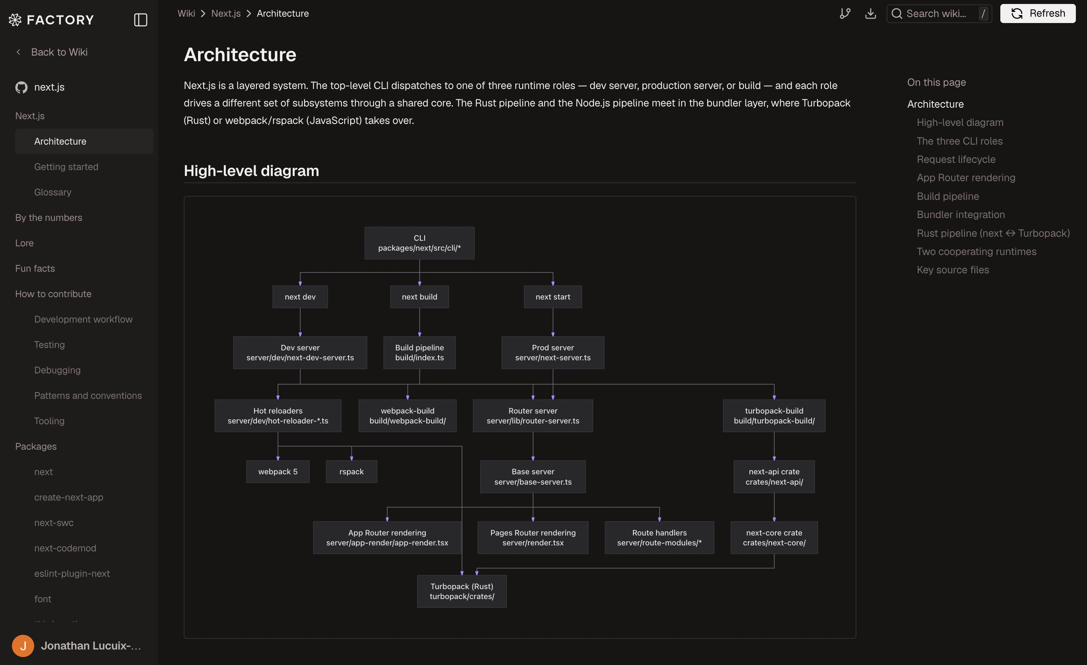Toggle the sidebar collapse panel icon

[140, 20]
